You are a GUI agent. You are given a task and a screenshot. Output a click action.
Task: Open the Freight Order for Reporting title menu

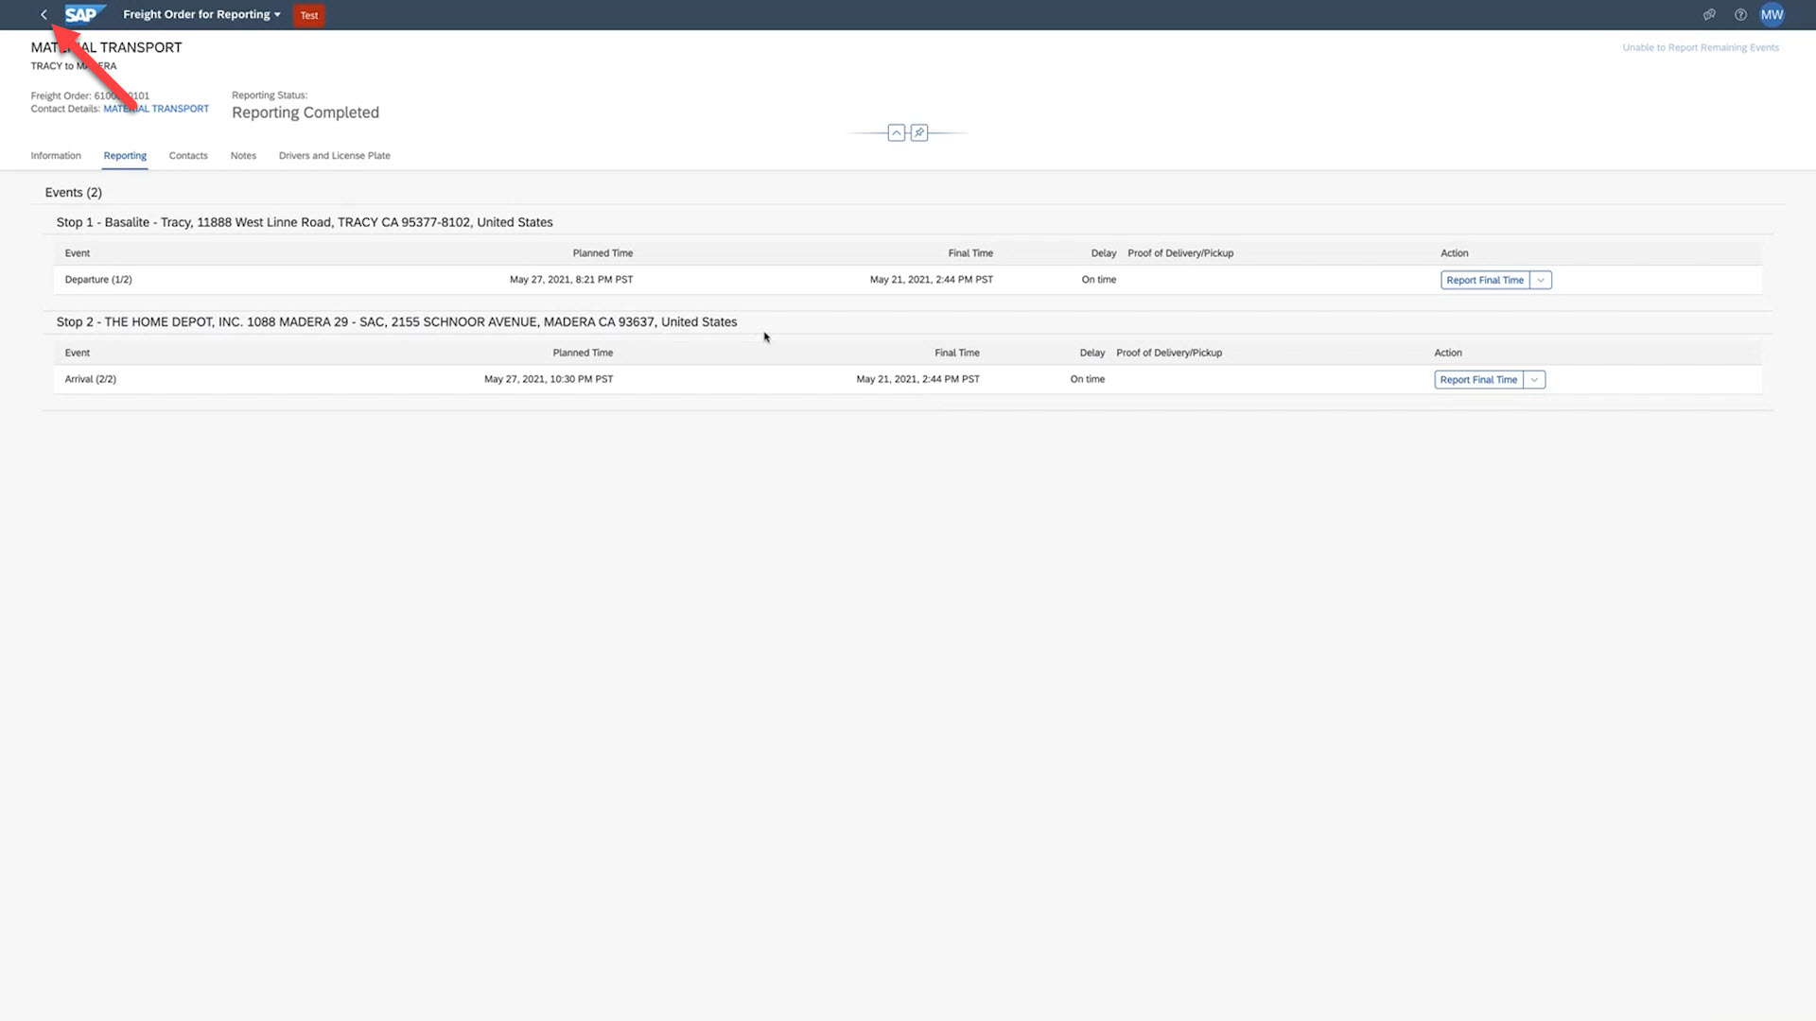(x=201, y=15)
